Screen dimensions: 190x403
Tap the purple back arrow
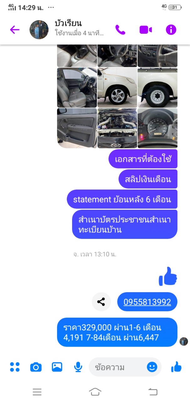point(15,30)
